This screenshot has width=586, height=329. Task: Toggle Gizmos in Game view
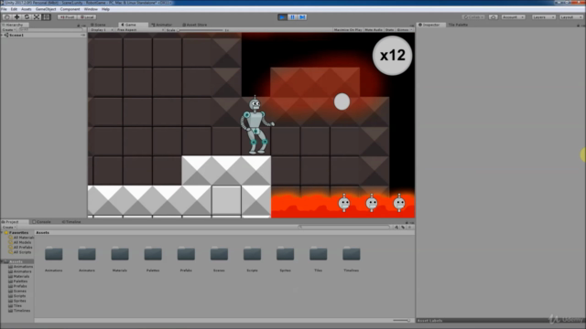point(404,30)
